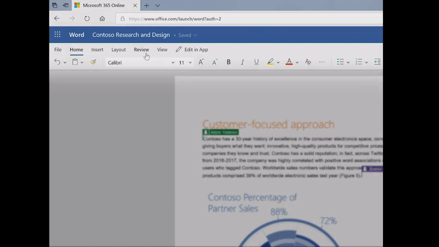439x247 pixels.
Task: Toggle Underline formatting
Action: (x=256, y=62)
